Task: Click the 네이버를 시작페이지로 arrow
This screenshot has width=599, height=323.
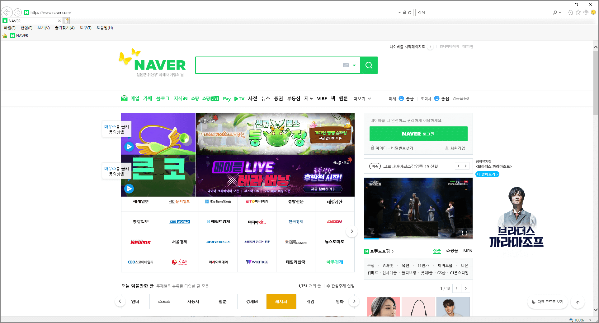Action: (431, 47)
